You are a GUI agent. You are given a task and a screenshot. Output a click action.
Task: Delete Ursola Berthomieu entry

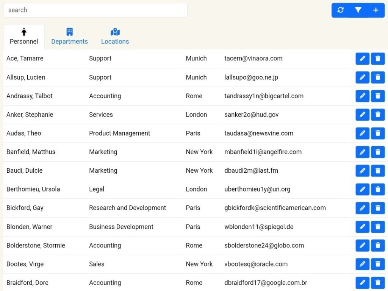[378, 189]
